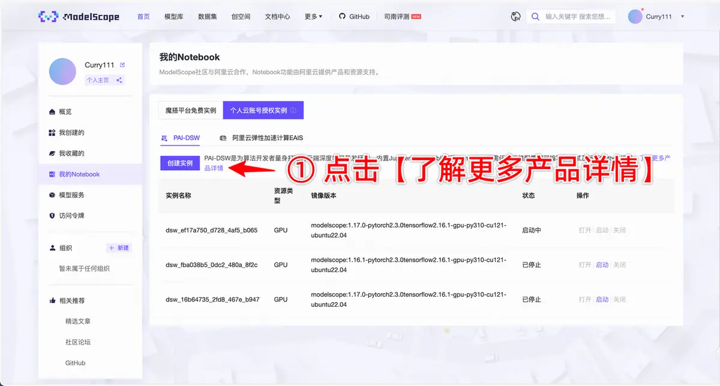This screenshot has width=720, height=386.
Task: Open the GitHub link under 相关推荐
Action: coord(76,363)
